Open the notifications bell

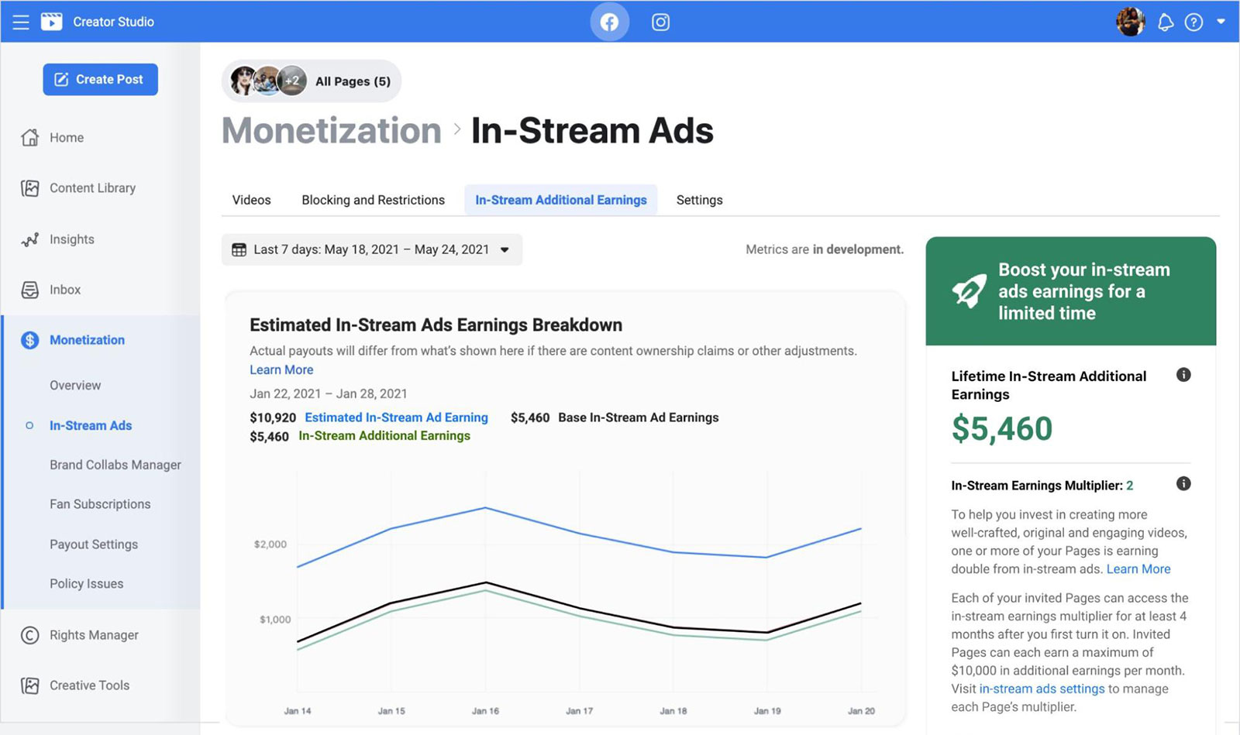coord(1165,22)
